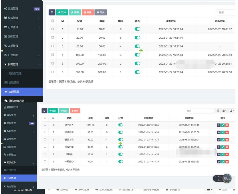Open 金额配置 in the sidebar
The image size is (238, 194).
[x=21, y=92]
